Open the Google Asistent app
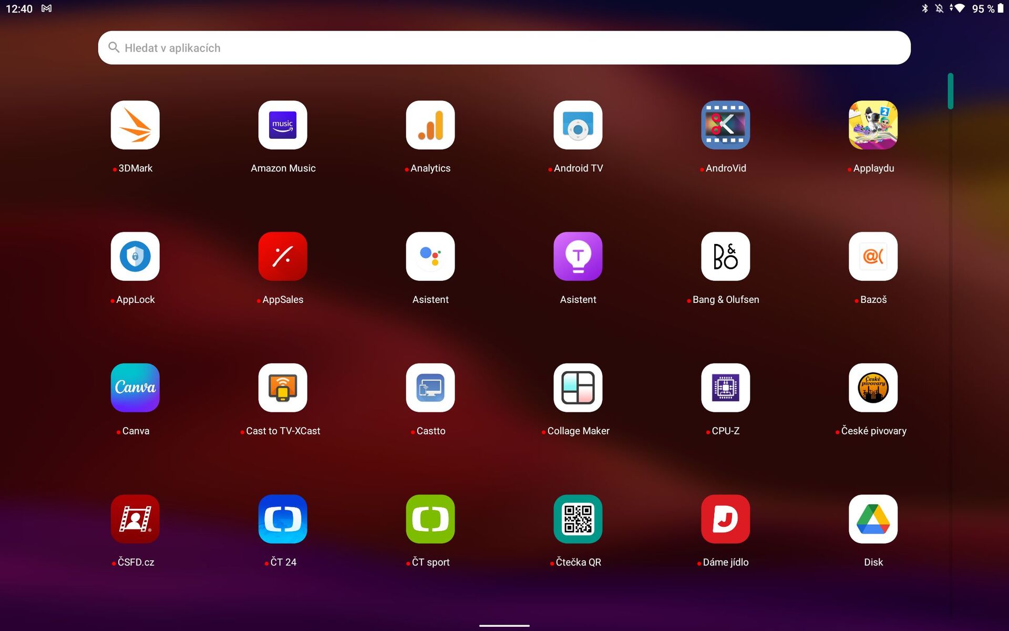This screenshot has width=1009, height=631. point(430,257)
